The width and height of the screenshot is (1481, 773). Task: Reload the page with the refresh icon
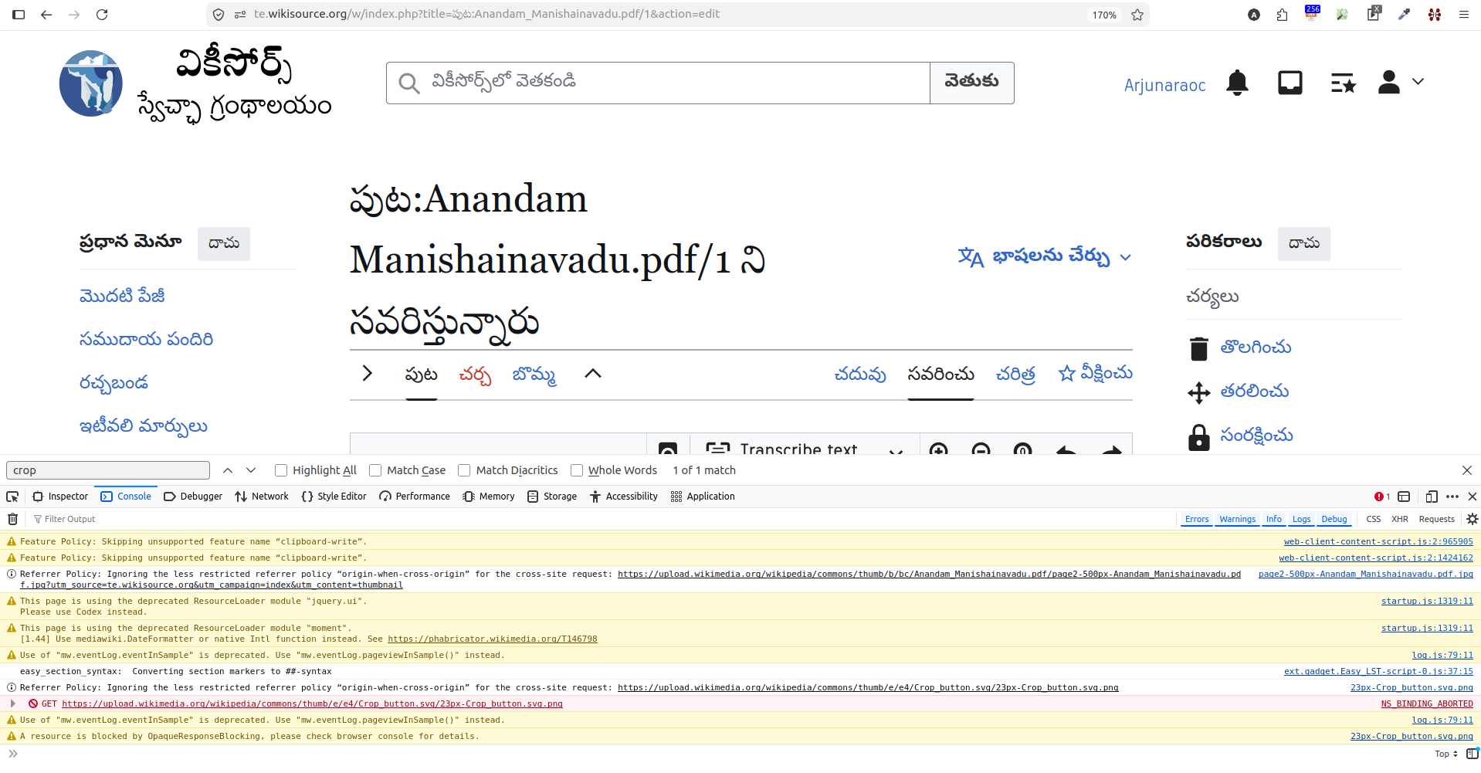coord(102,15)
